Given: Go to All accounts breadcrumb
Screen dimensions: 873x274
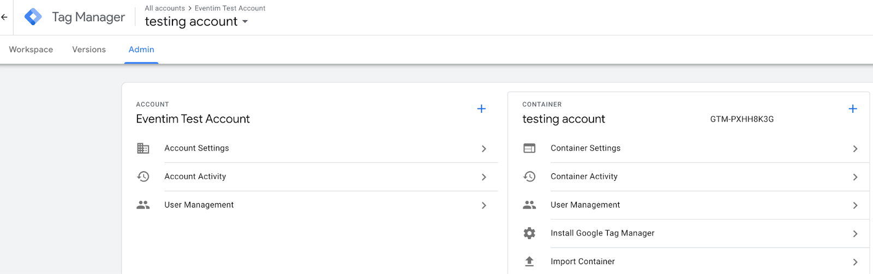Looking at the screenshot, I should pos(165,8).
